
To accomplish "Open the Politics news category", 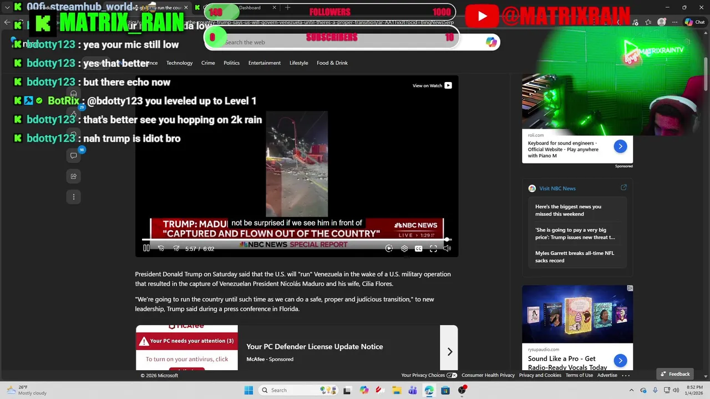I will pos(231,63).
